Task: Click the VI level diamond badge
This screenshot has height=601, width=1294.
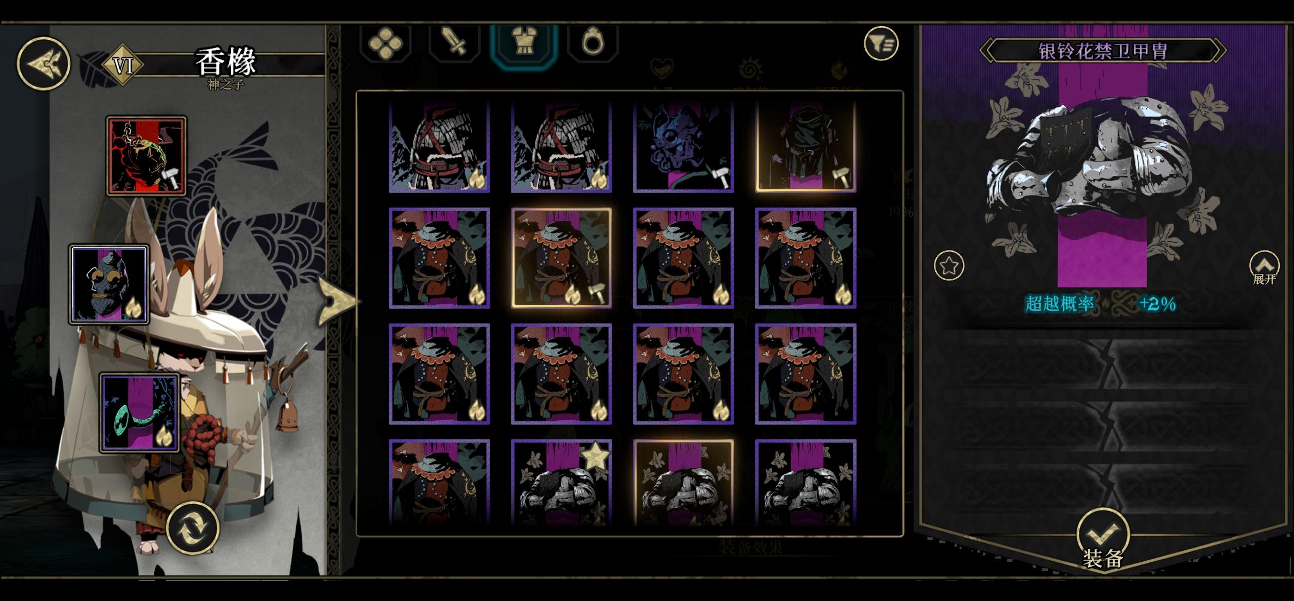Action: click(123, 65)
